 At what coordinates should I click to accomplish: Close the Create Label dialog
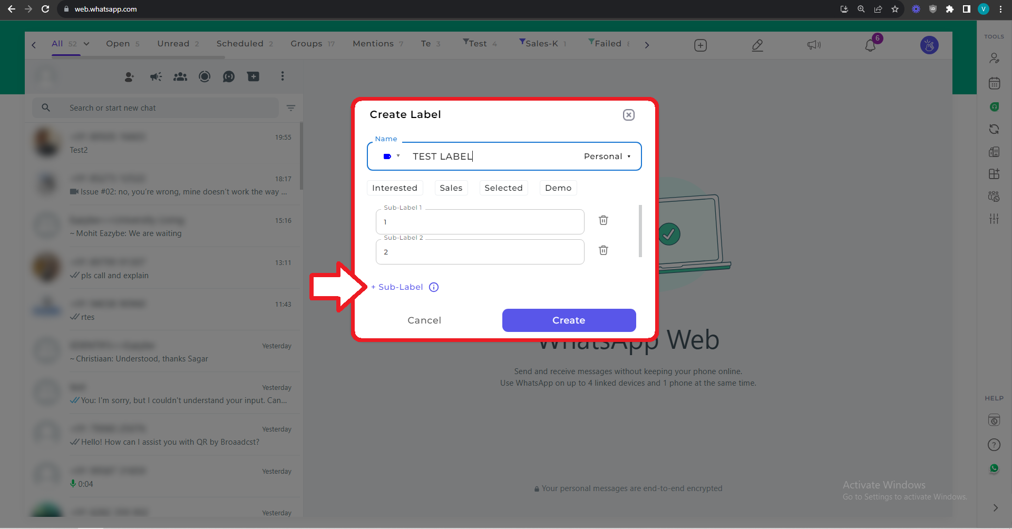pos(628,115)
